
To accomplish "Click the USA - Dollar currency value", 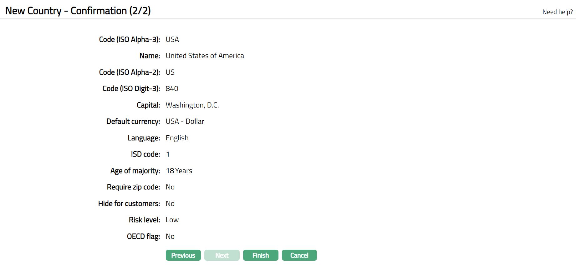I will pyautogui.click(x=185, y=121).
